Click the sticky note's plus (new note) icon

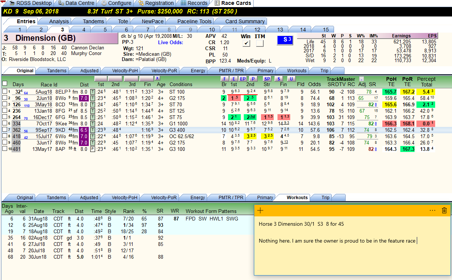pos(261,210)
